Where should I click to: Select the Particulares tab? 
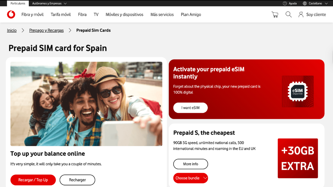18,3
